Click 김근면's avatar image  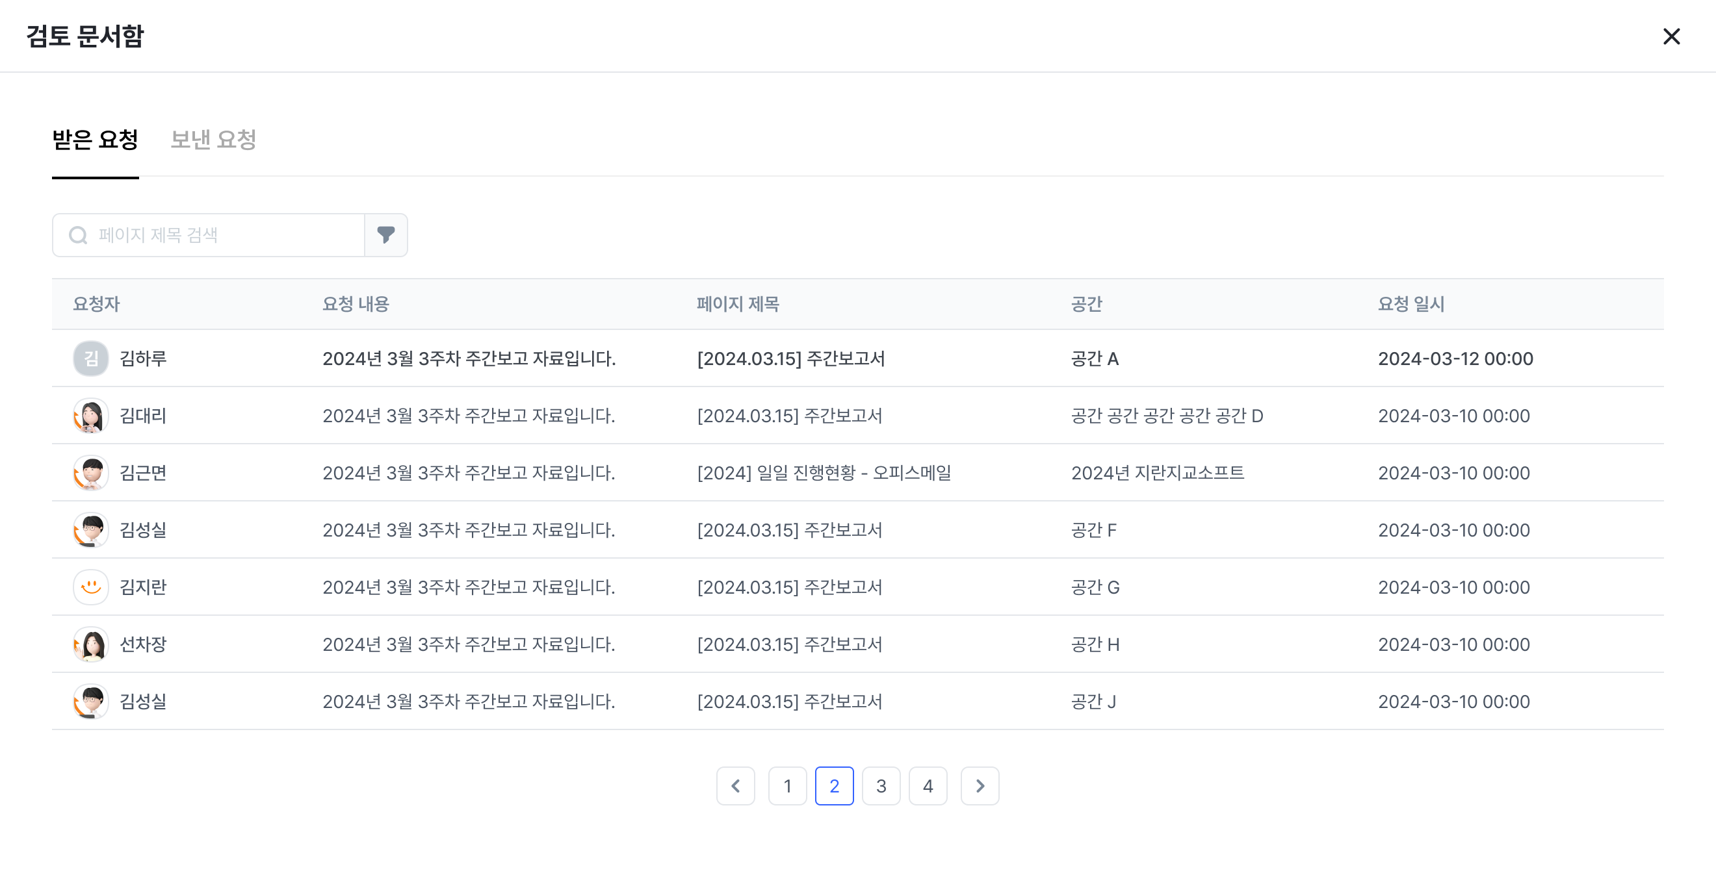tap(90, 474)
